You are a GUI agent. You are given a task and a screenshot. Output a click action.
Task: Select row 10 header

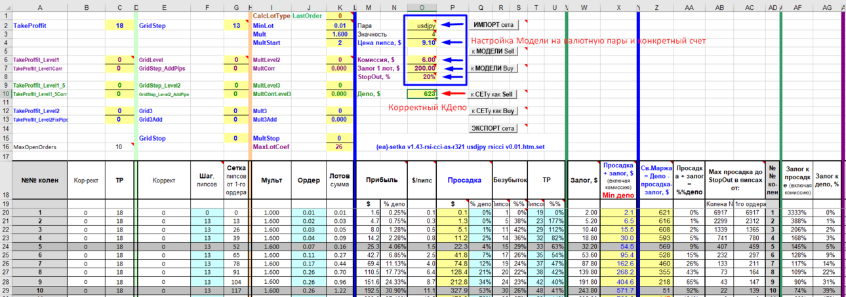tap(5, 94)
